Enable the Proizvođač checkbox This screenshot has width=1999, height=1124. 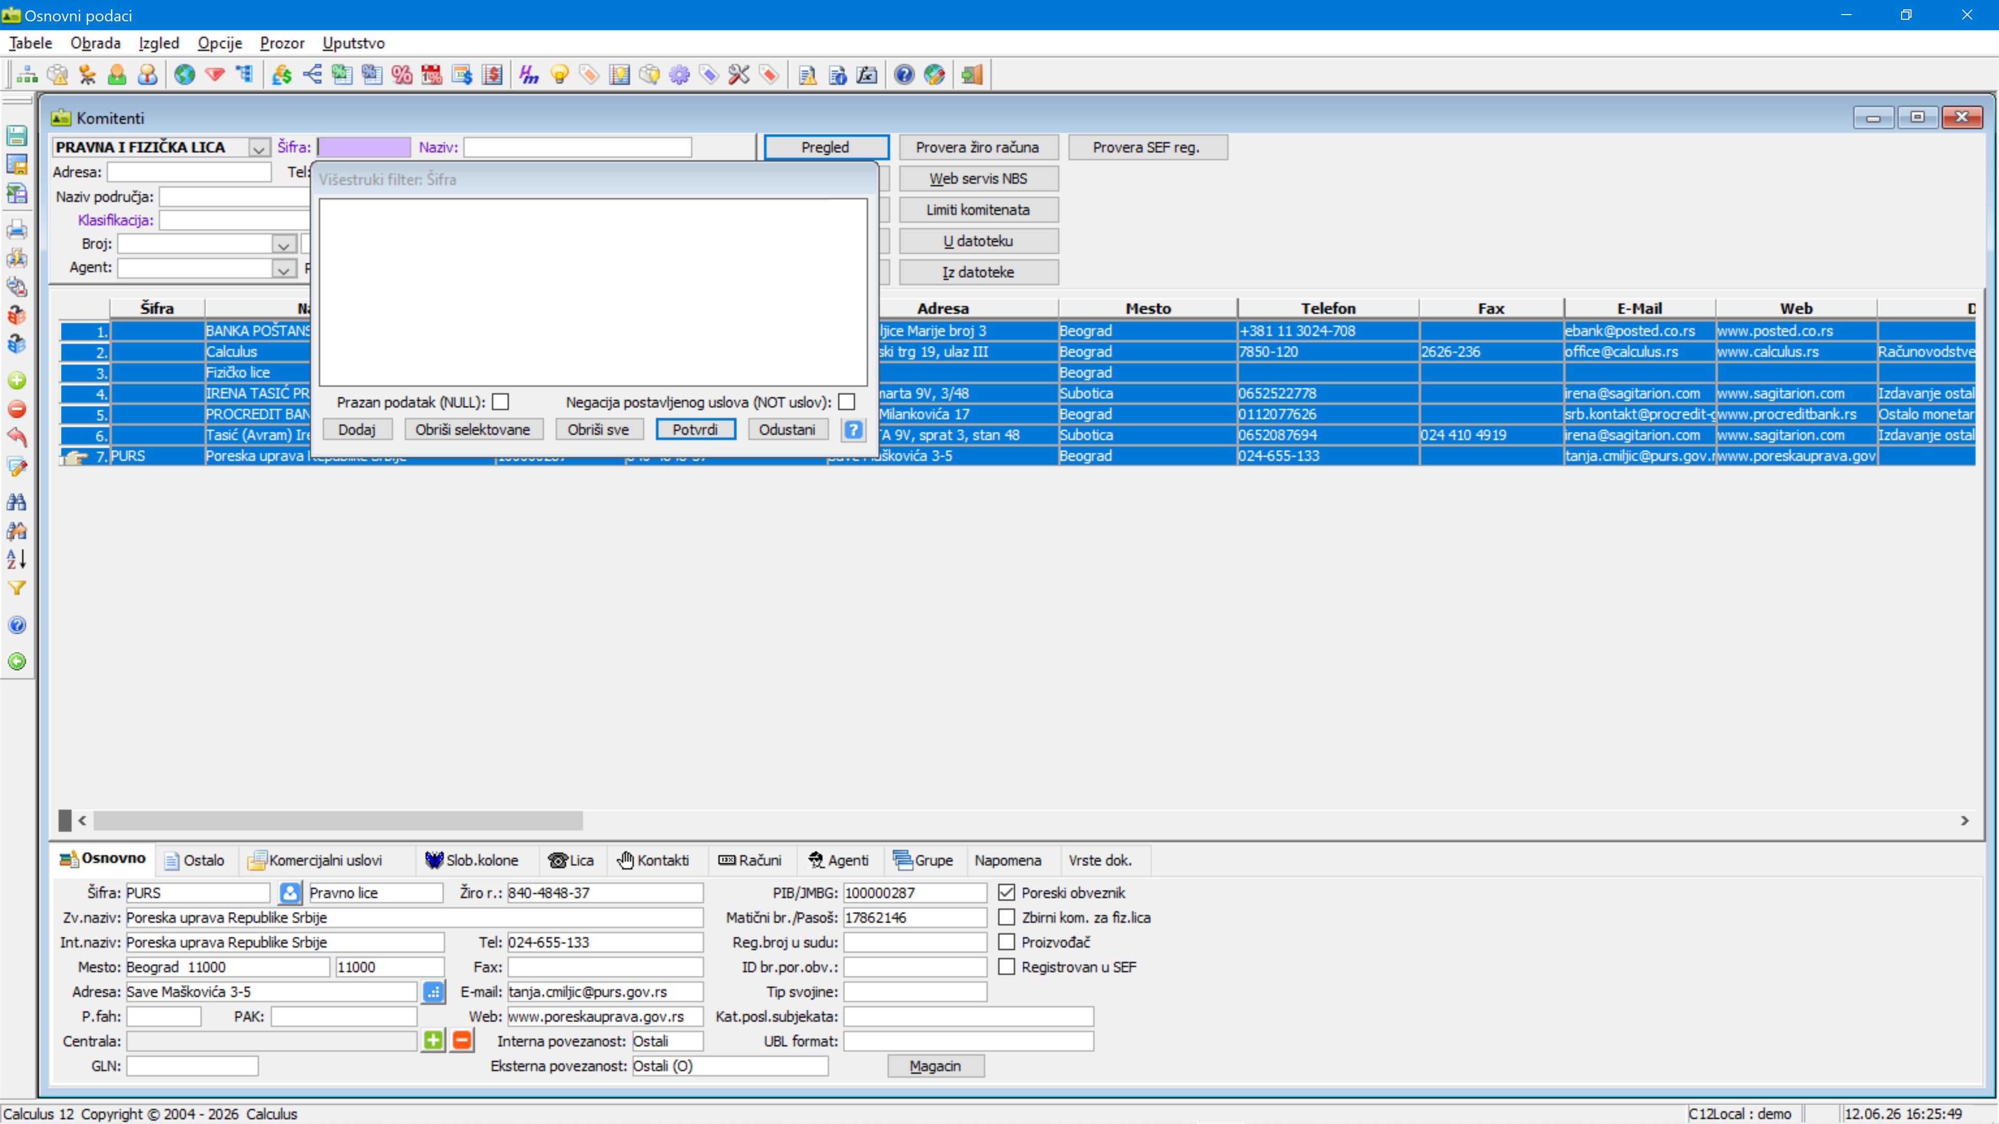click(x=1006, y=942)
